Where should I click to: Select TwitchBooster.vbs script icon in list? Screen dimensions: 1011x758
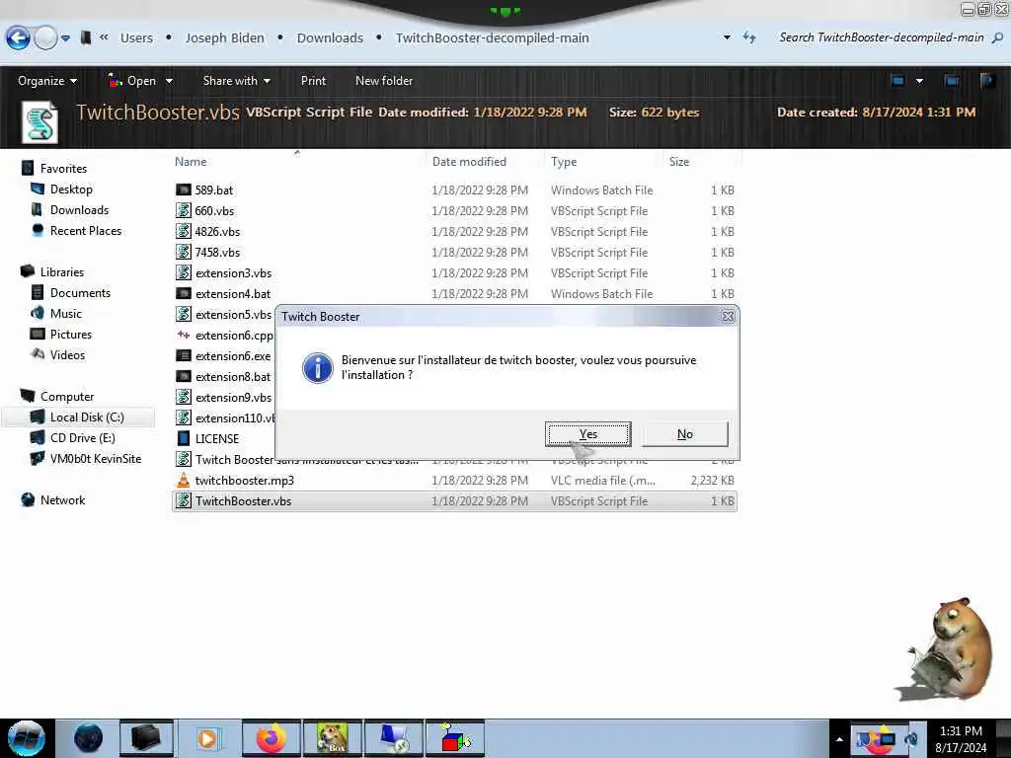tap(184, 500)
